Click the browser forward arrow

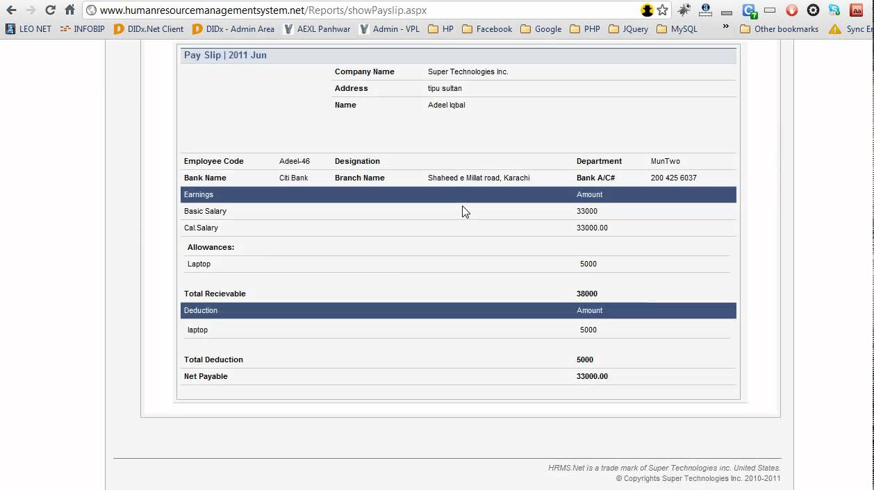[31, 10]
